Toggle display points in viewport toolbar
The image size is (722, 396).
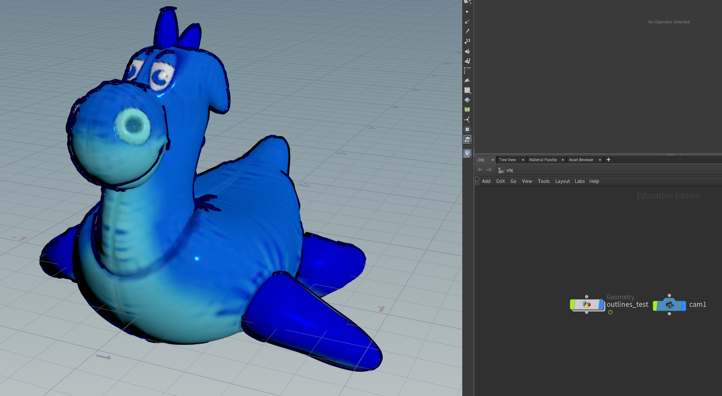pos(467,12)
